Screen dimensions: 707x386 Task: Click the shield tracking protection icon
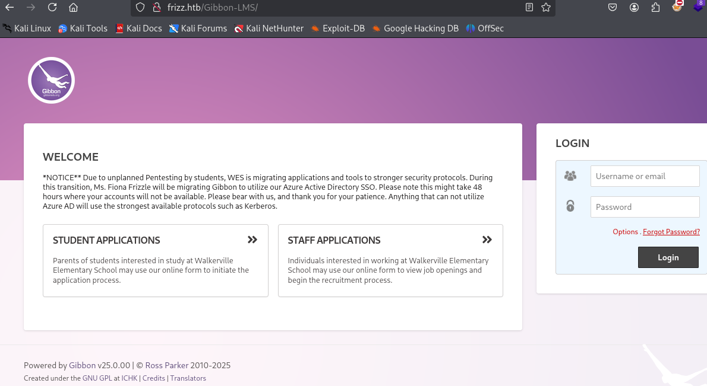point(140,8)
